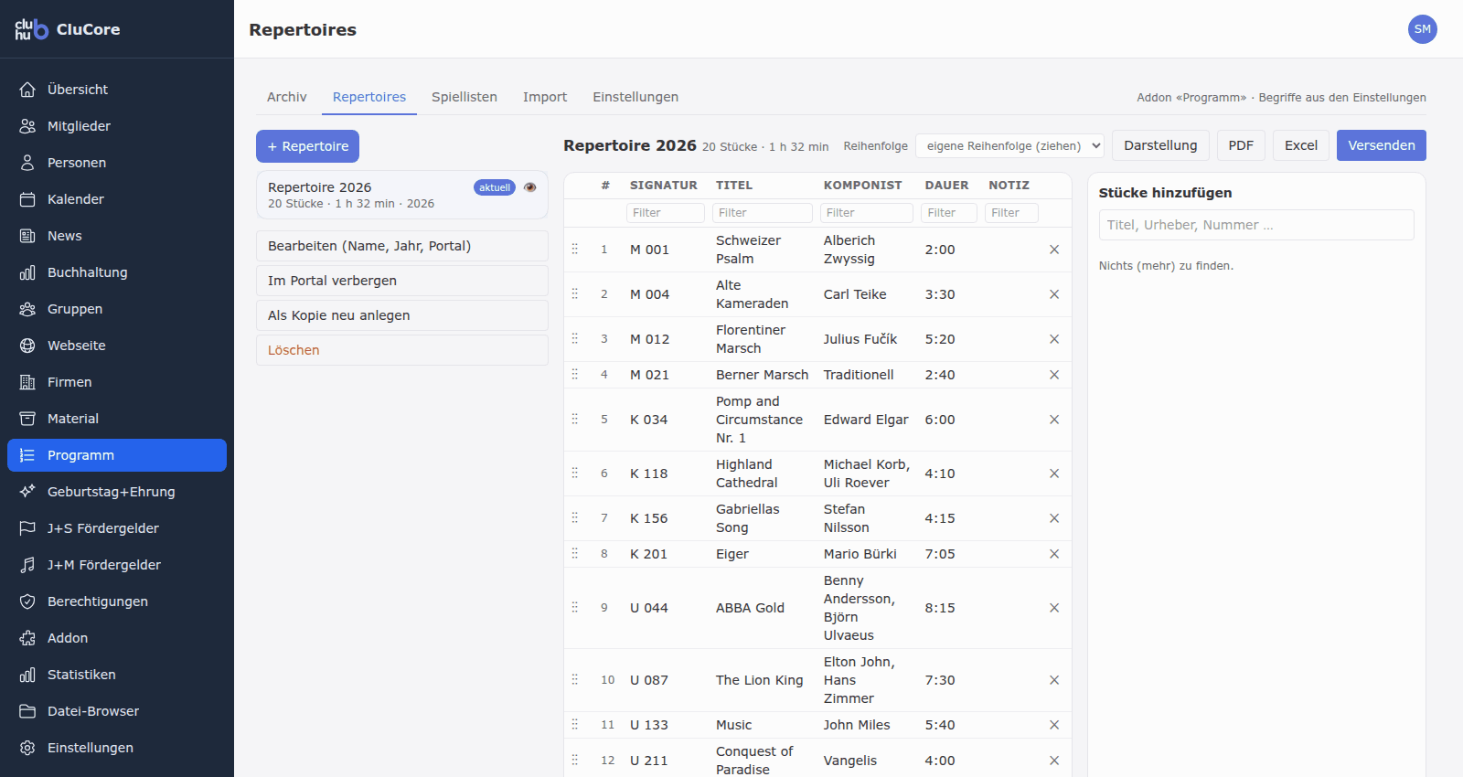Click the Komponist filter field

click(867, 213)
